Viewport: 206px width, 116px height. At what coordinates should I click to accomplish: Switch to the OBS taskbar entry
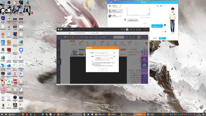click(x=76, y=114)
